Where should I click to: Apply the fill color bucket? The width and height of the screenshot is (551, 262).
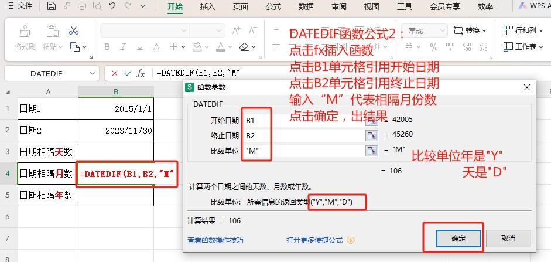[x=197, y=47]
